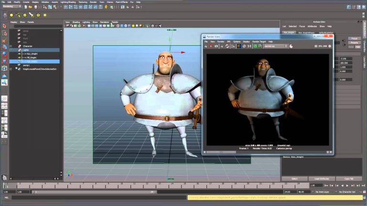Open the viewport Renderer menu
The image size is (367, 206).
click(x=105, y=22)
